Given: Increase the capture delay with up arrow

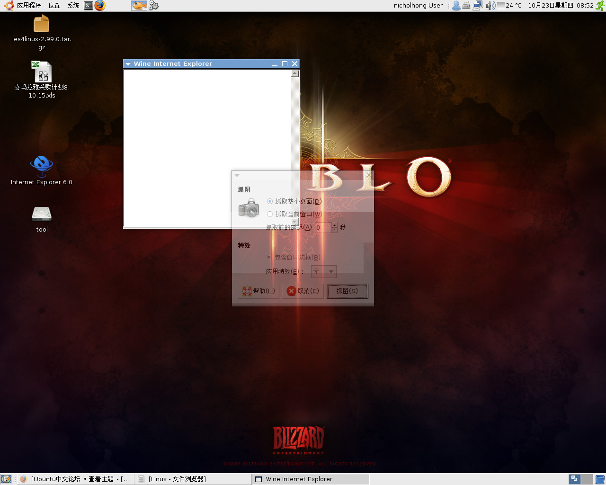Looking at the screenshot, I should coord(335,225).
